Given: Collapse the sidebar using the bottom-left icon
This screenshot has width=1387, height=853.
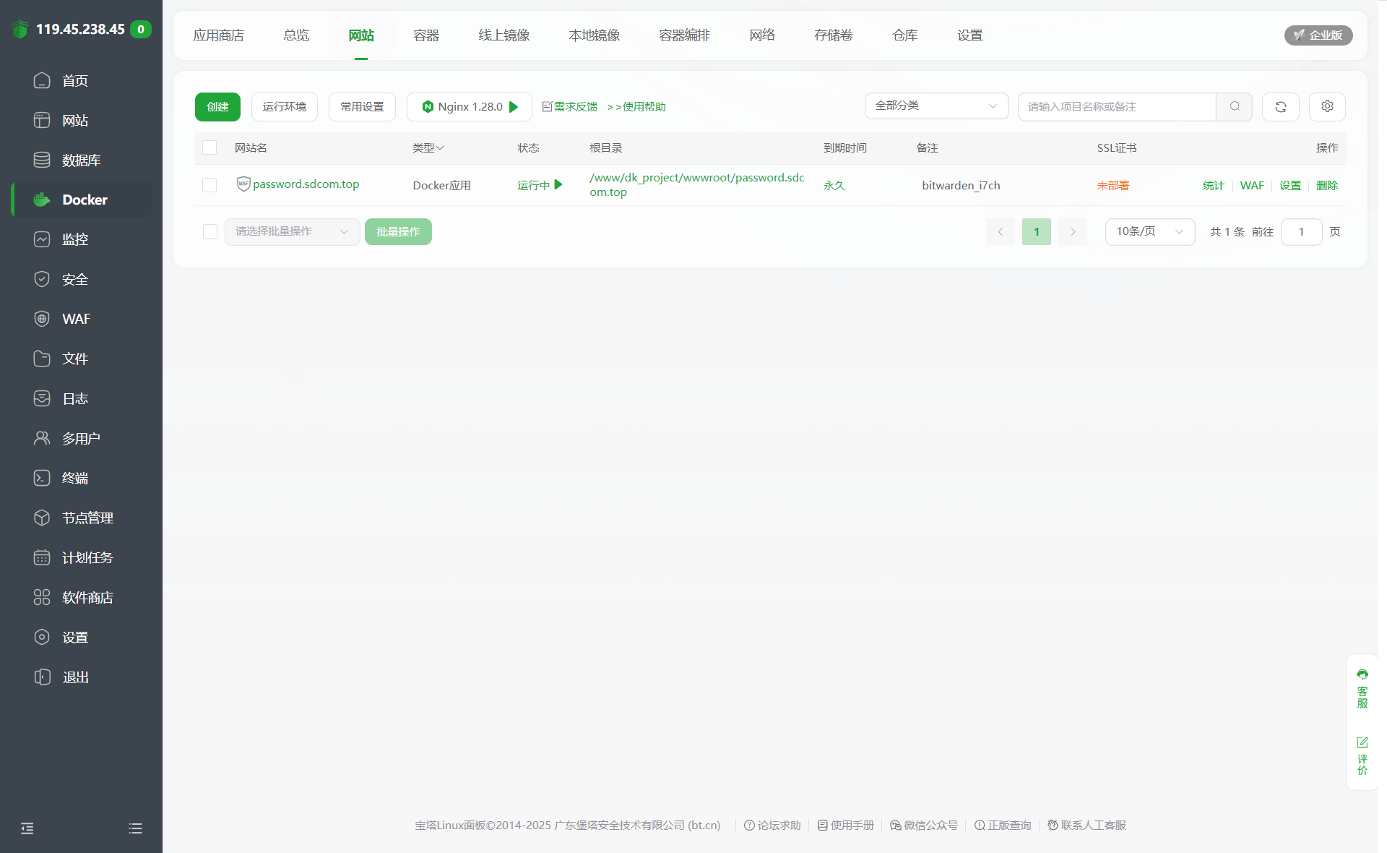Looking at the screenshot, I should pyautogui.click(x=27, y=828).
